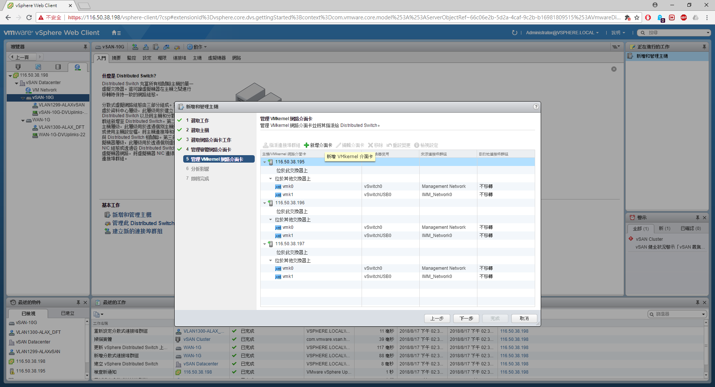Viewport: 715px width, 387px height.
Task: Open the Storage navigator view
Action: [58, 67]
